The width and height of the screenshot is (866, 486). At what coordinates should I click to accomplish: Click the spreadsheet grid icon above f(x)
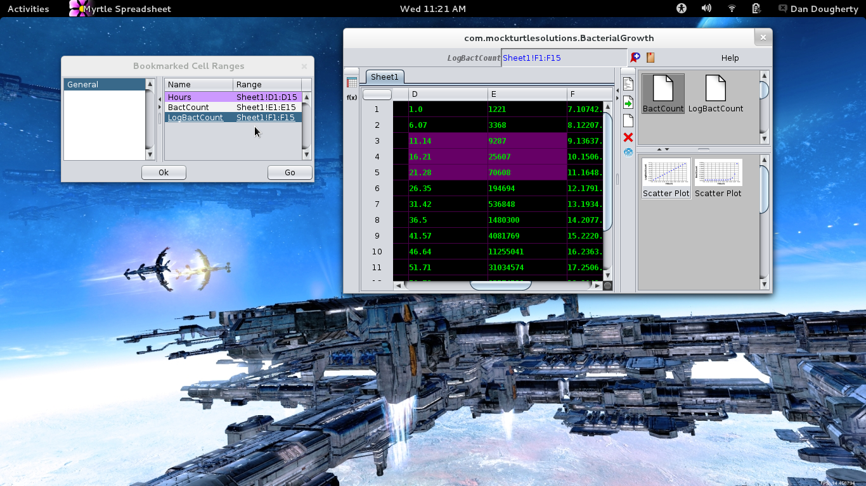tap(352, 82)
